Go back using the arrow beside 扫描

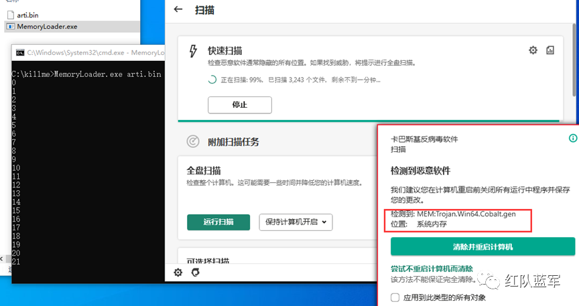(178, 9)
